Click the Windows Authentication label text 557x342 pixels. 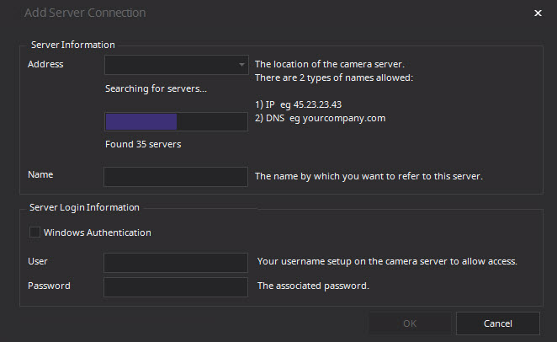98,232
